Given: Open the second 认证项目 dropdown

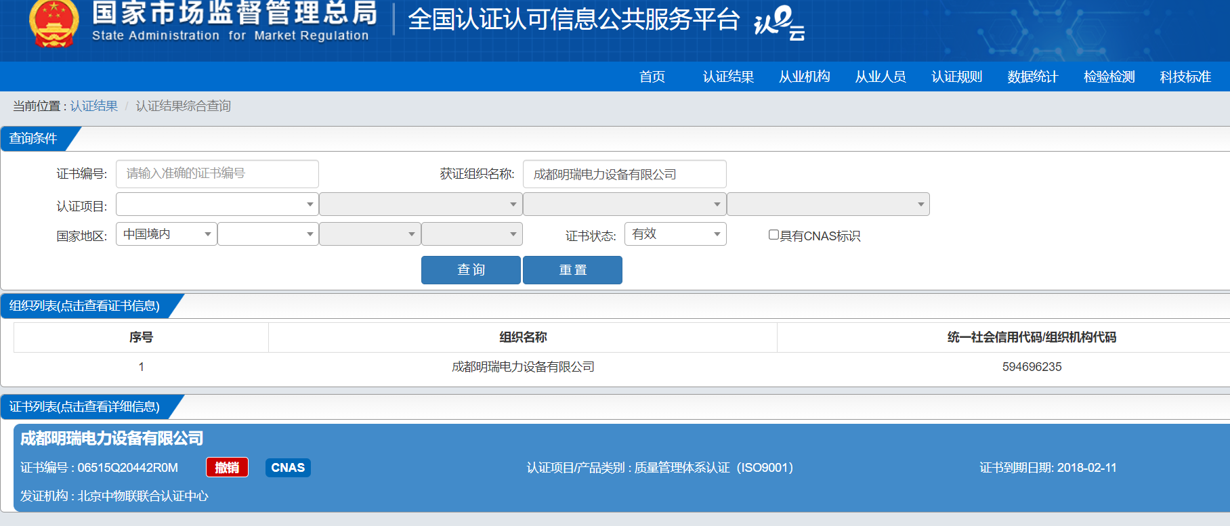Looking at the screenshot, I should [x=421, y=204].
